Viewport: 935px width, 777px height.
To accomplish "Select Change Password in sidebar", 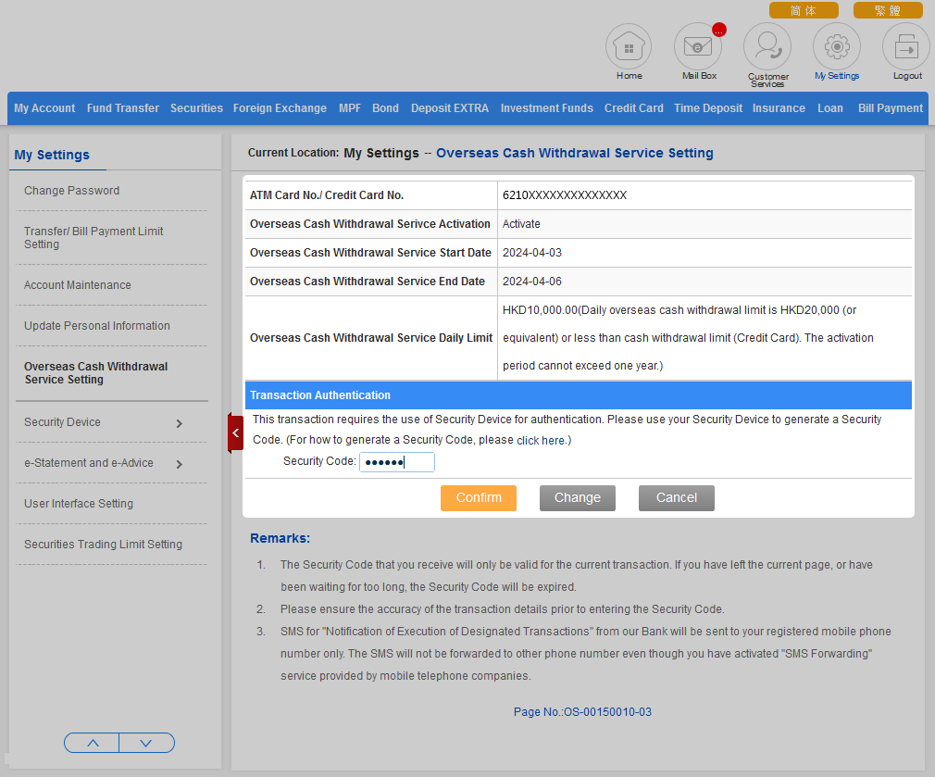I will tap(72, 191).
